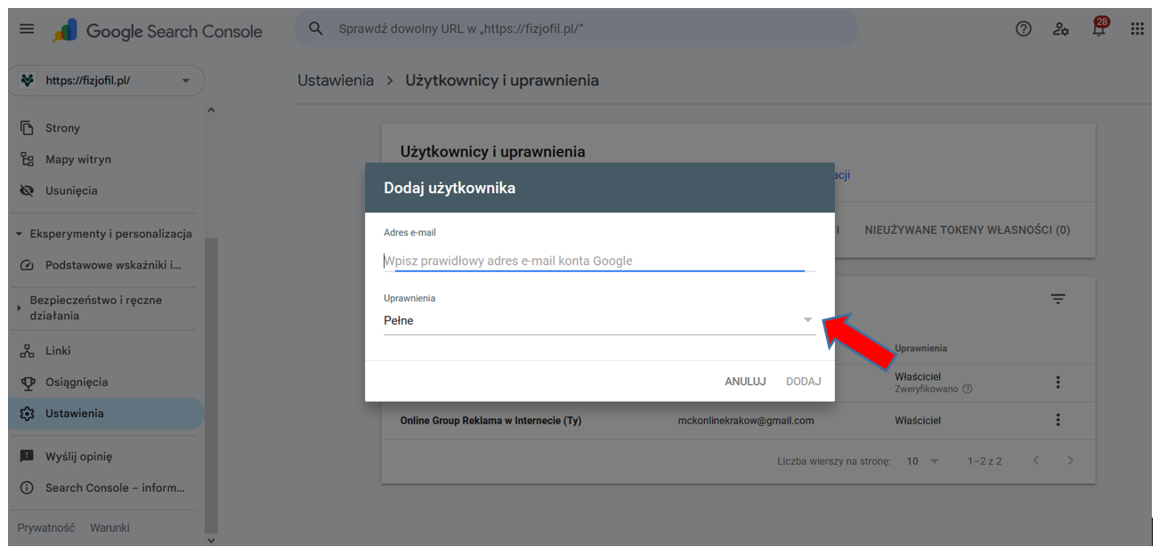This screenshot has width=1159, height=555.
Task: Open the notifications bell with 28 badge
Action: click(1098, 29)
